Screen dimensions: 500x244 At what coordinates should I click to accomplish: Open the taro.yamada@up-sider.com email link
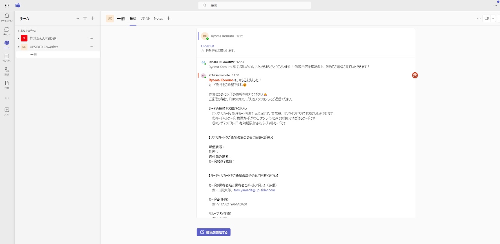pyautogui.click(x=254, y=190)
